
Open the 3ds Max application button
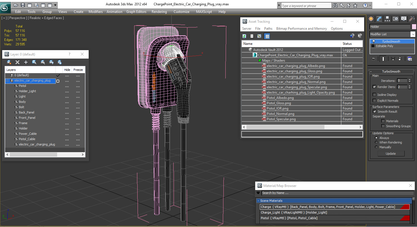click(5, 7)
